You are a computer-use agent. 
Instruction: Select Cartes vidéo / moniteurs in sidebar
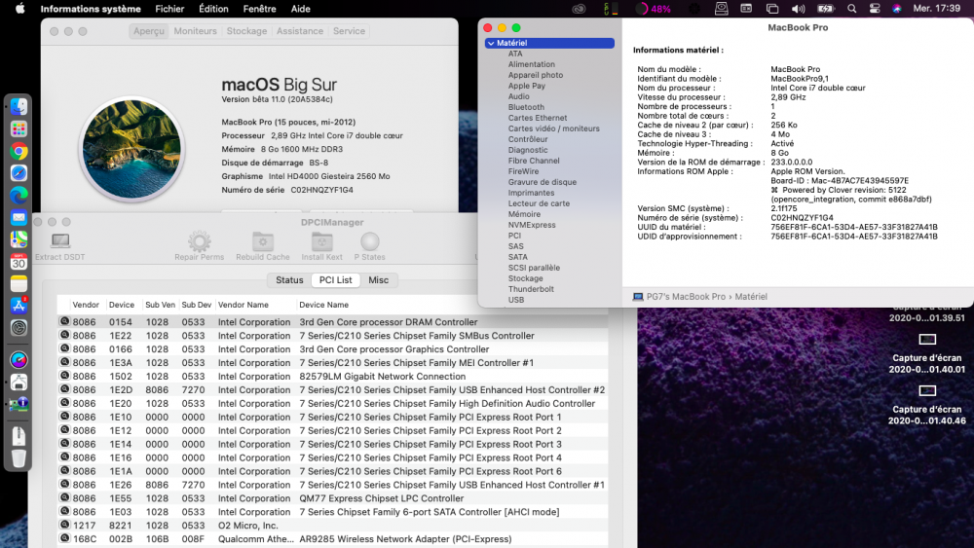point(554,128)
